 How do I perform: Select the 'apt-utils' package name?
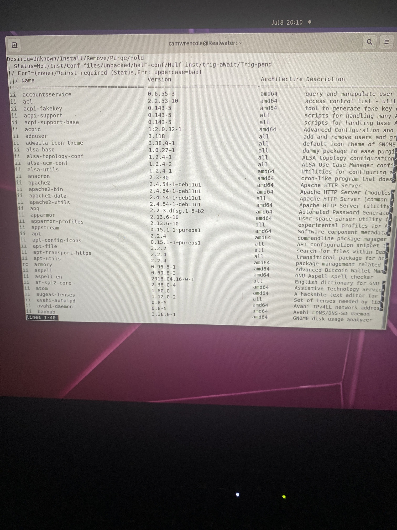point(47,259)
